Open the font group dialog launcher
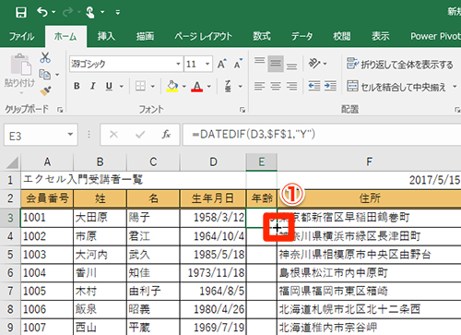Image resolution: width=461 pixels, height=335 pixels. 242,110
